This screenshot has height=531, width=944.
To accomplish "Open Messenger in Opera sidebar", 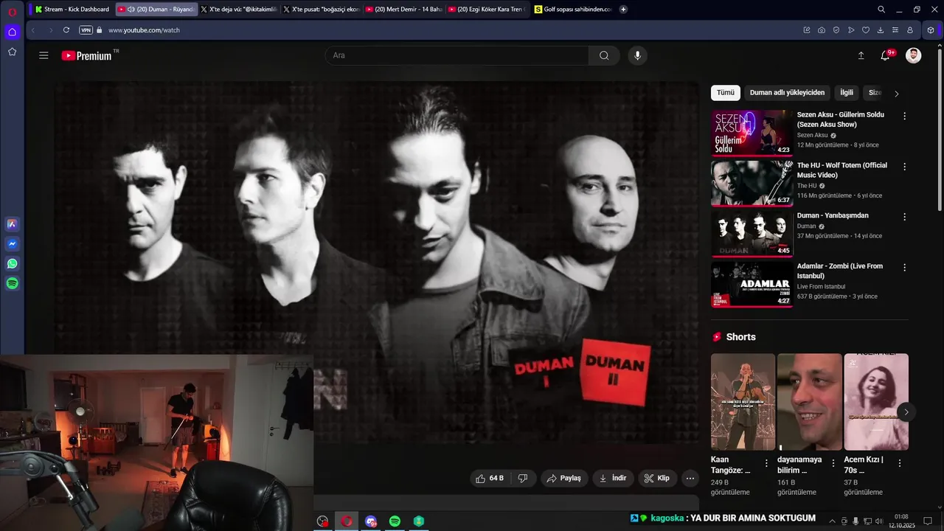I will pos(12,244).
